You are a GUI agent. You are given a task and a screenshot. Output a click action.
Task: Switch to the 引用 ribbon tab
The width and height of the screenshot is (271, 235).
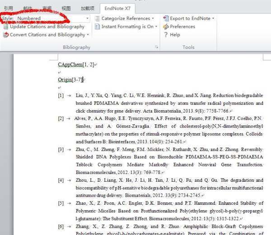pos(9,8)
